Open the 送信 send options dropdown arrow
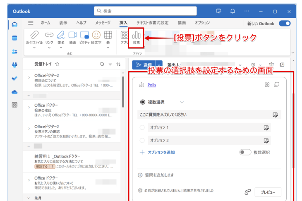The image size is (302, 201). coord(159,65)
